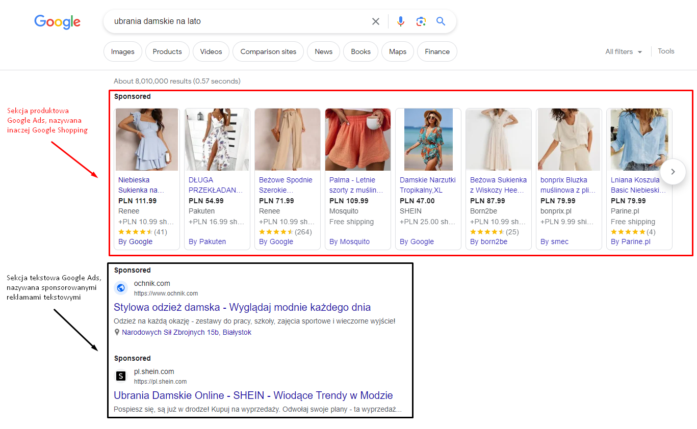Click PLN 87.99 price

pos(487,201)
